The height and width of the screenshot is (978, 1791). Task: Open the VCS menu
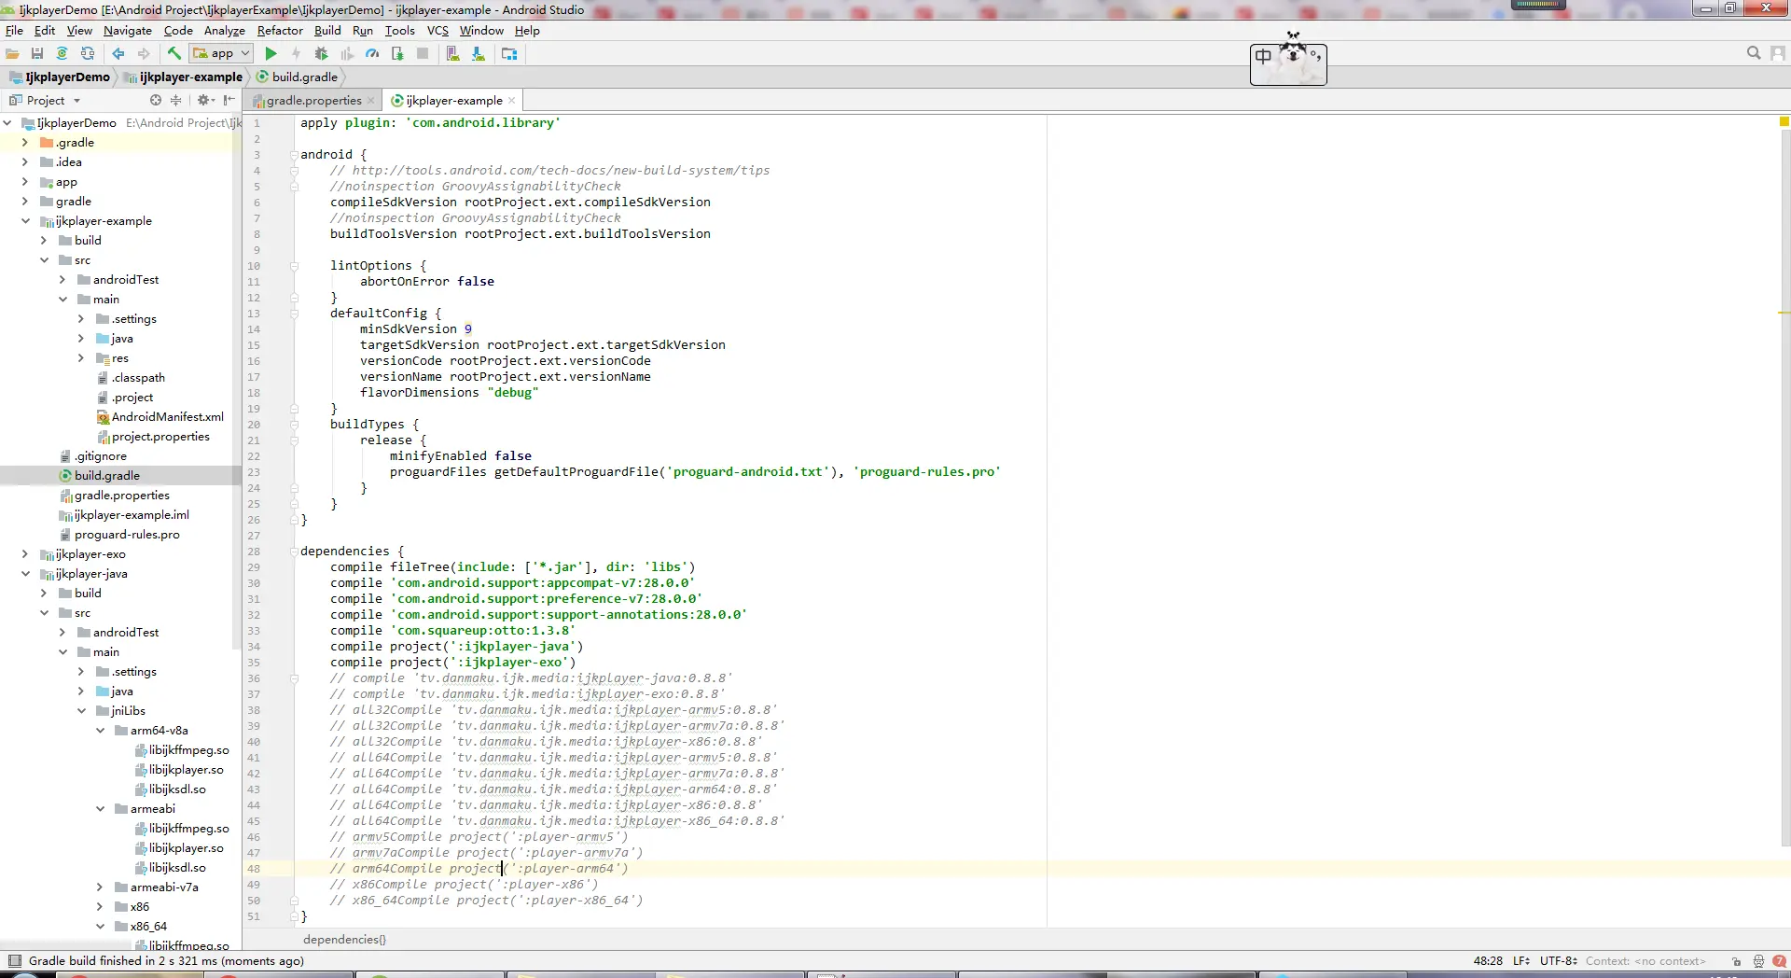pyautogui.click(x=437, y=31)
